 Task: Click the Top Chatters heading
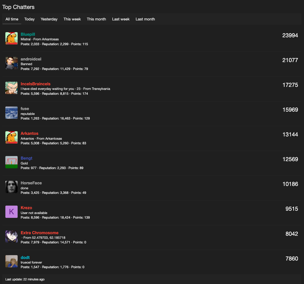click(18, 7)
